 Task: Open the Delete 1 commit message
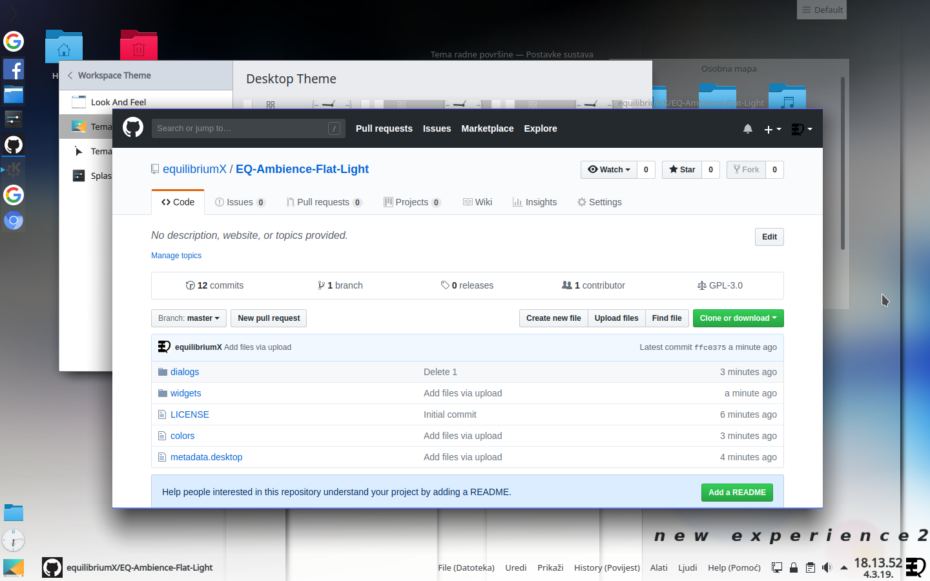[x=440, y=372]
